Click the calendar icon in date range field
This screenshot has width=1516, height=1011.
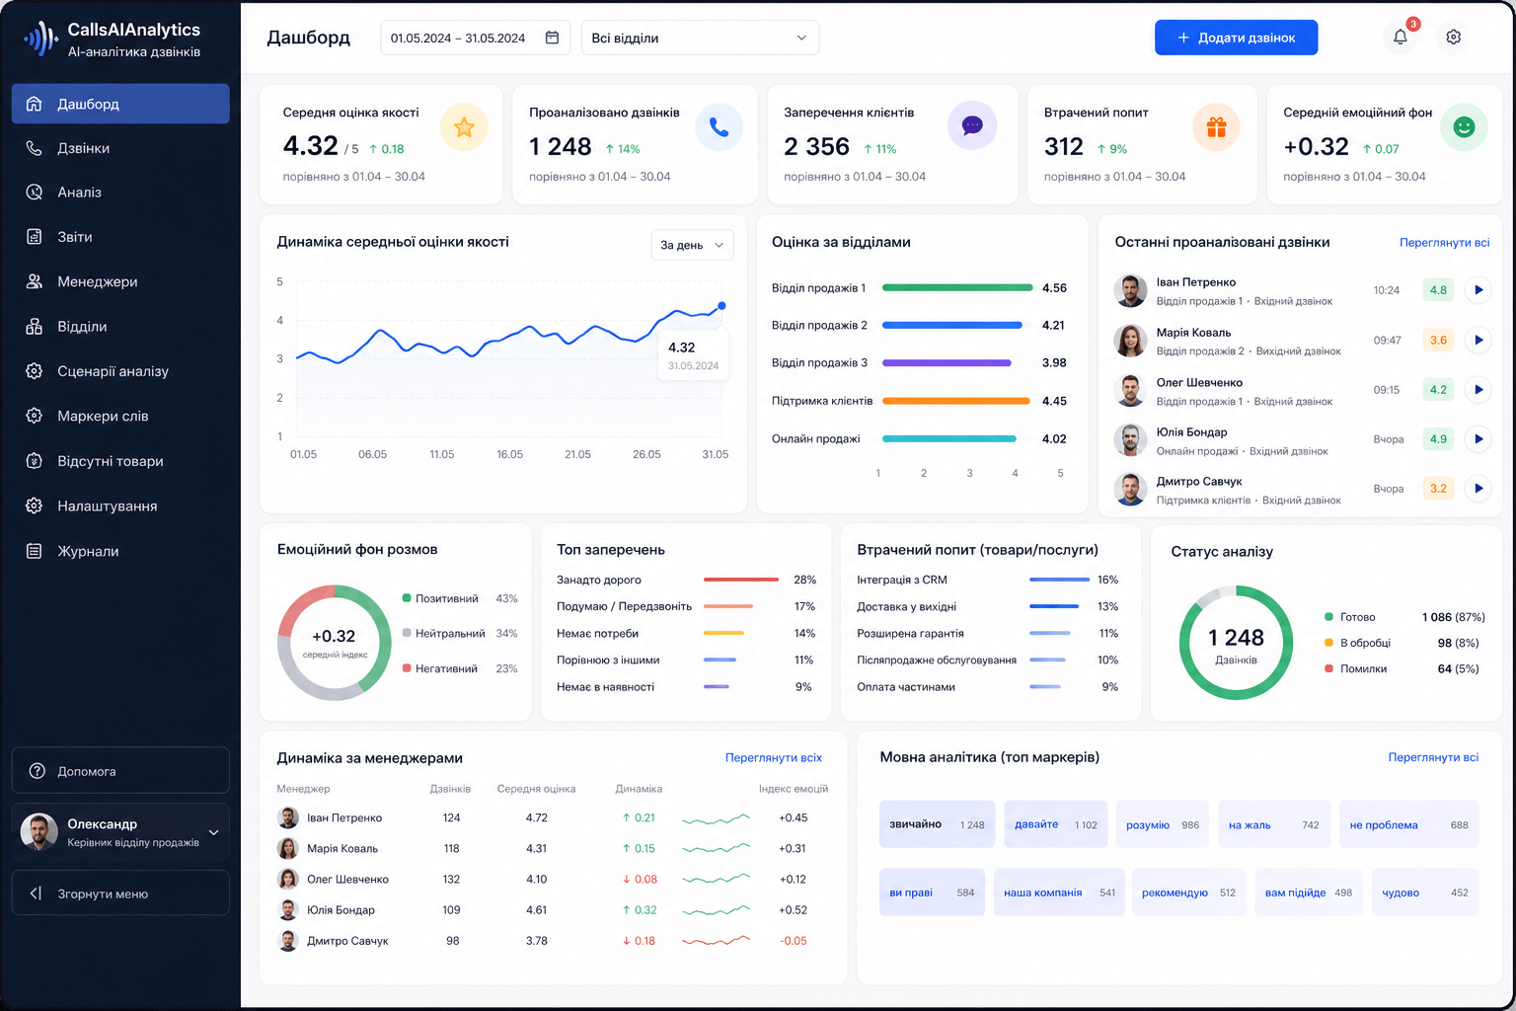click(552, 38)
